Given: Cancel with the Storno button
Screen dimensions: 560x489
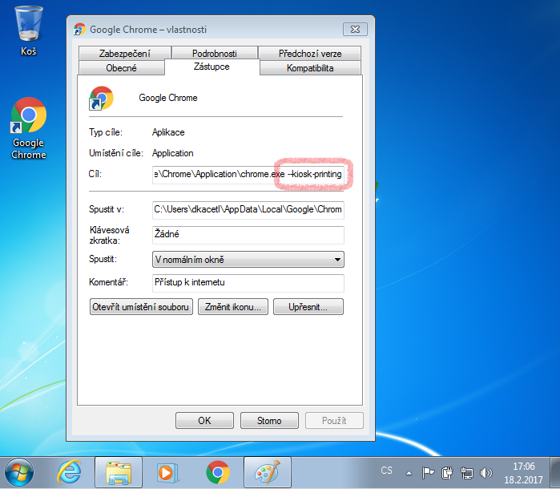Looking at the screenshot, I should 269,420.
